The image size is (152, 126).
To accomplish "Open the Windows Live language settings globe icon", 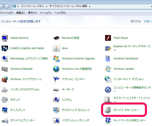I will [56, 69].
